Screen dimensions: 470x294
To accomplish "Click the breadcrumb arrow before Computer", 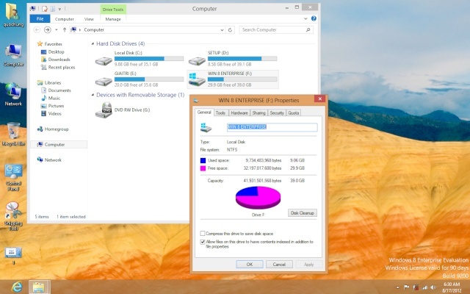I will pos(80,29).
